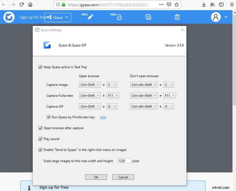The width and height of the screenshot is (236, 191).
Task: Toggle Run Gyazo by PrintScreen key
Action: pyautogui.click(x=48, y=117)
